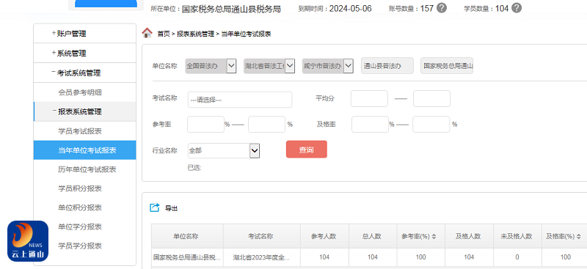
Task: Open the 咸宁市普法办 dropdown
Action: (x=327, y=66)
